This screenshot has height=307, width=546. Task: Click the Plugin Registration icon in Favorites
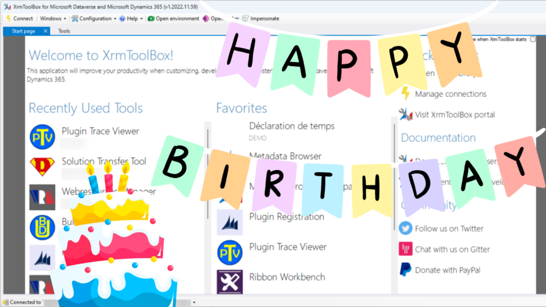229,222
